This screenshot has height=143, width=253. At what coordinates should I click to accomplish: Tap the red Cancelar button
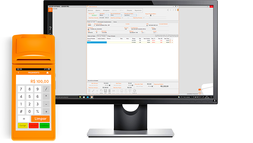coord(33,126)
